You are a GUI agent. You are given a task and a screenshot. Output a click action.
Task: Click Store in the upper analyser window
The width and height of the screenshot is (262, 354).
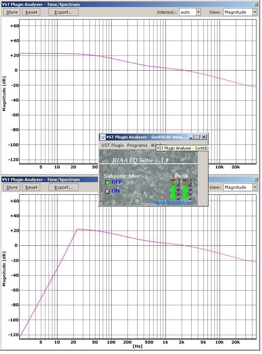(12, 12)
